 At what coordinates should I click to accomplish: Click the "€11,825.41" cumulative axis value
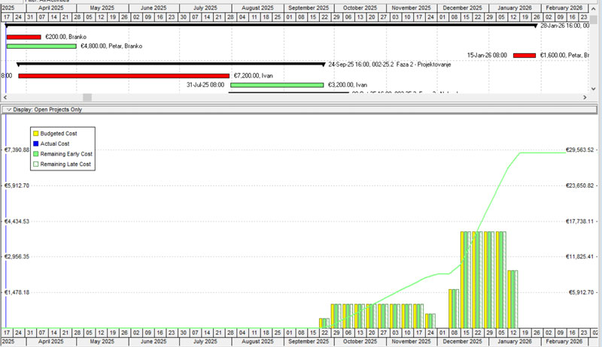click(x=579, y=257)
